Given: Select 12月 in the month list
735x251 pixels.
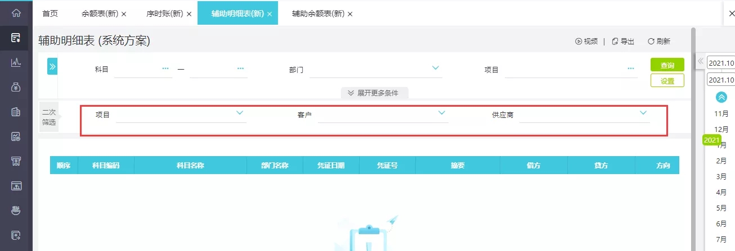Looking at the screenshot, I should pyautogui.click(x=721, y=129).
